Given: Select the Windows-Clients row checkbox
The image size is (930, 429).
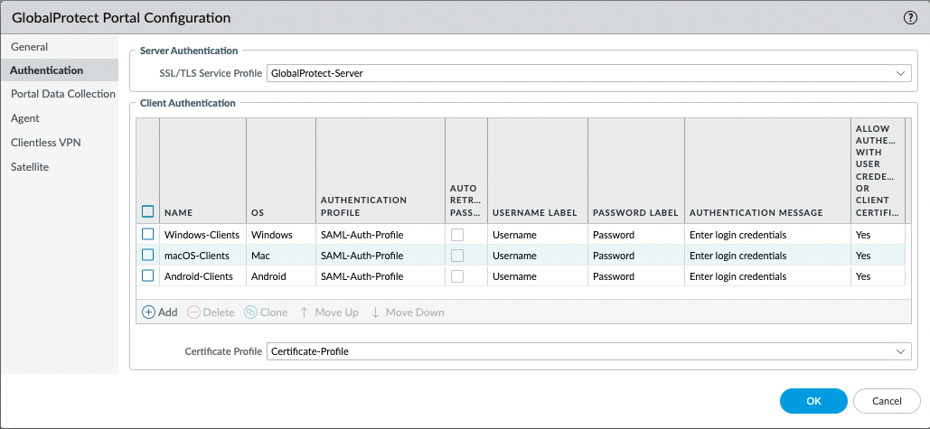Looking at the screenshot, I should point(148,235).
